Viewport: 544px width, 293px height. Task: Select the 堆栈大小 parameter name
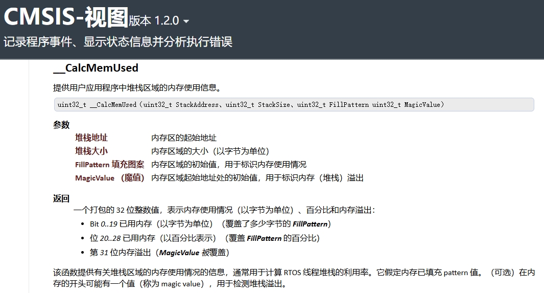click(x=91, y=151)
